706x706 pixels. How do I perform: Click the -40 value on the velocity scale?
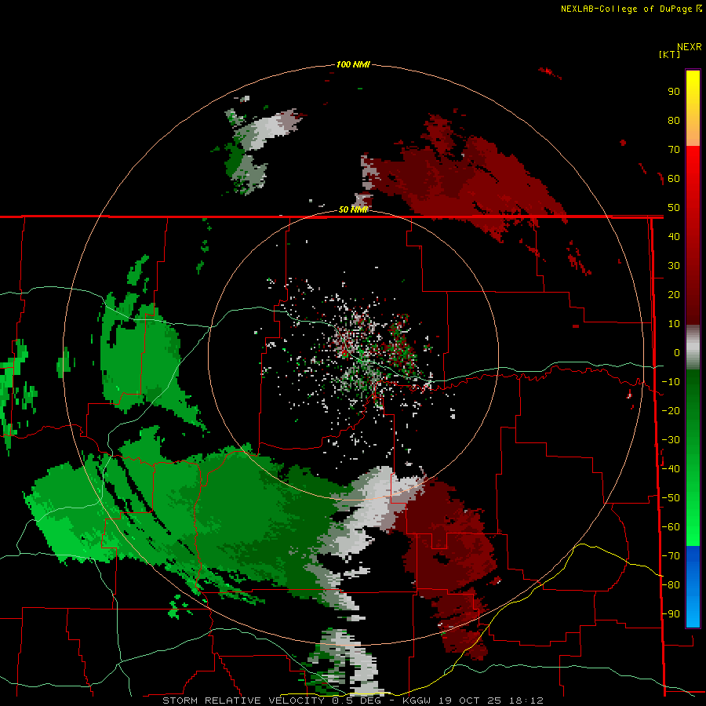(671, 469)
